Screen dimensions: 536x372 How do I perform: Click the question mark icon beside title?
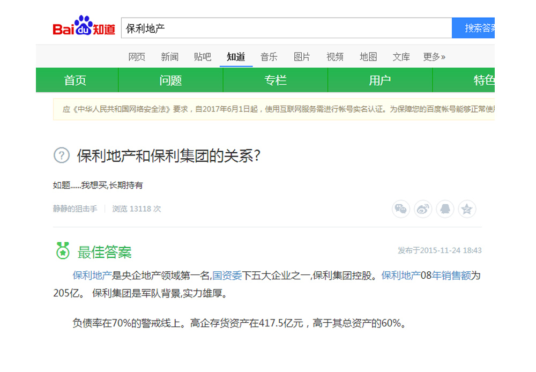(62, 155)
